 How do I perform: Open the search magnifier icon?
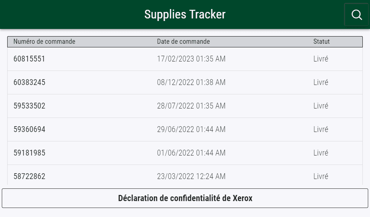pyautogui.click(x=357, y=15)
